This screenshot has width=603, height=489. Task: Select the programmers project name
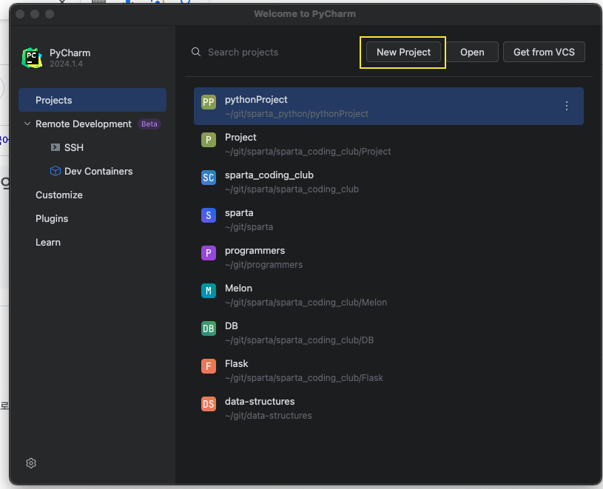click(255, 251)
